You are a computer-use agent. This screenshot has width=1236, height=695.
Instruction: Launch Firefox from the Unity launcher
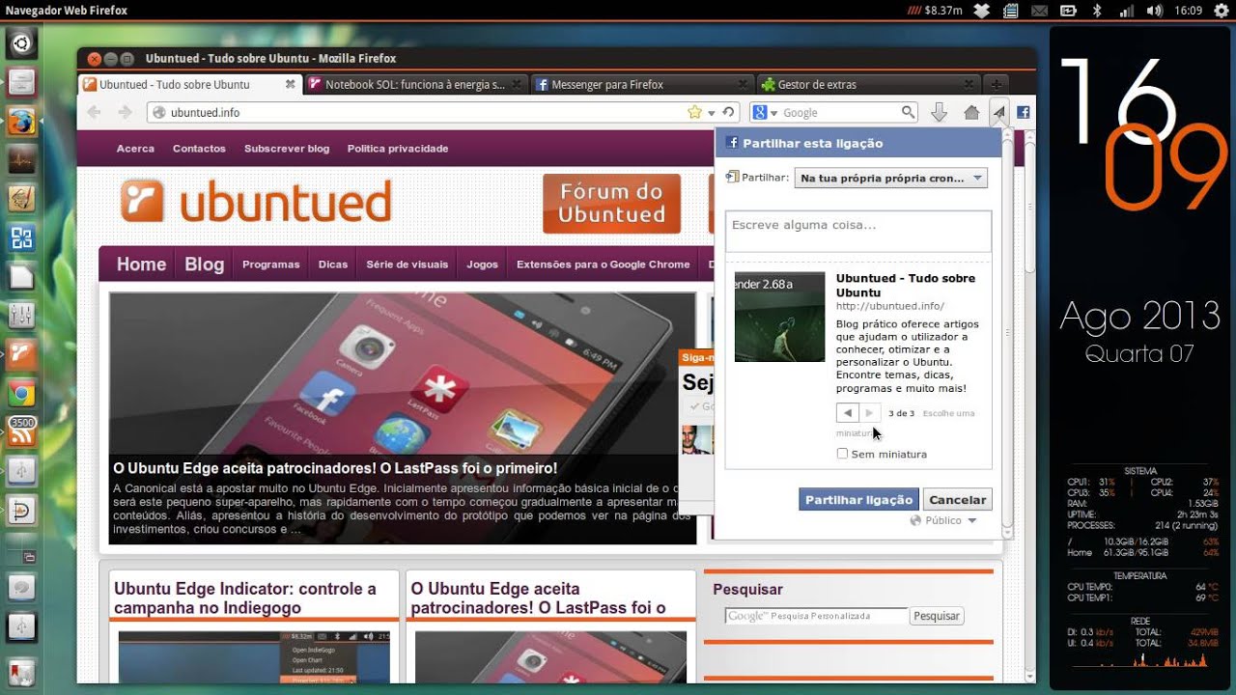pyautogui.click(x=21, y=122)
